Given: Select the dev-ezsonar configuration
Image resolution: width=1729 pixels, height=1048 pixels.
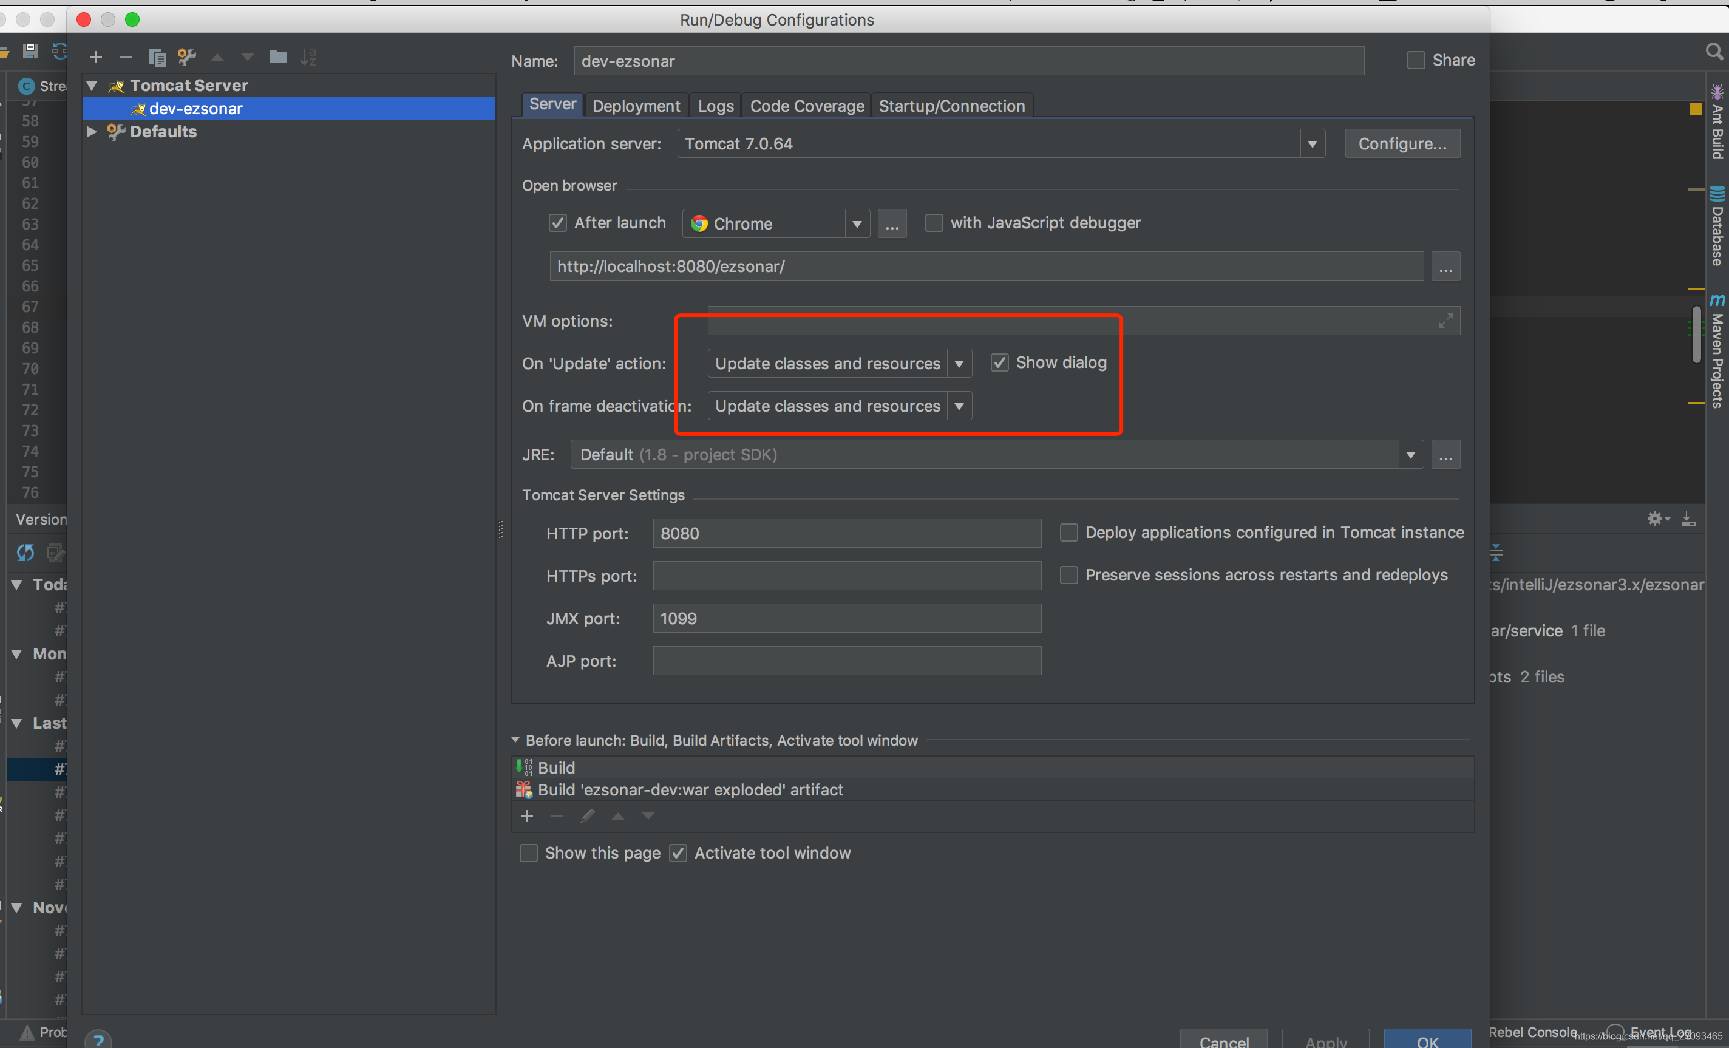Looking at the screenshot, I should point(289,109).
